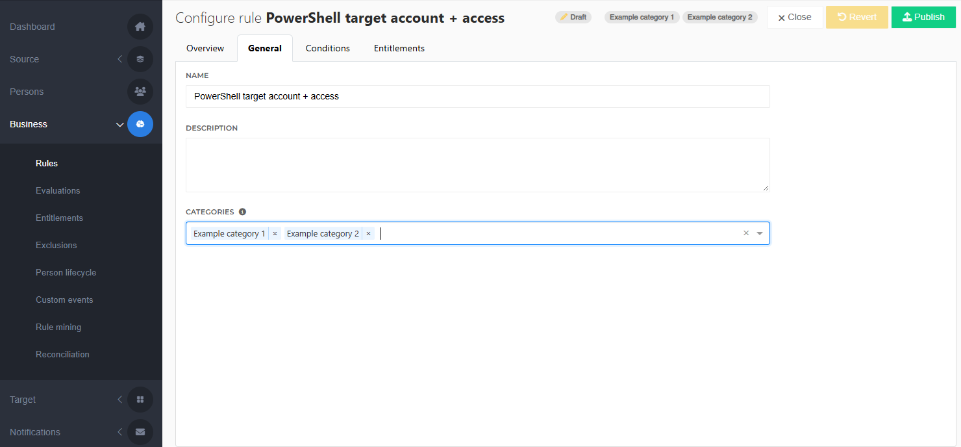
Task: Click the Dashboard sidebar label
Action: coord(32,27)
